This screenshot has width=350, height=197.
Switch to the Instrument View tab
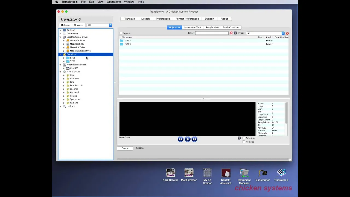pyautogui.click(x=193, y=27)
